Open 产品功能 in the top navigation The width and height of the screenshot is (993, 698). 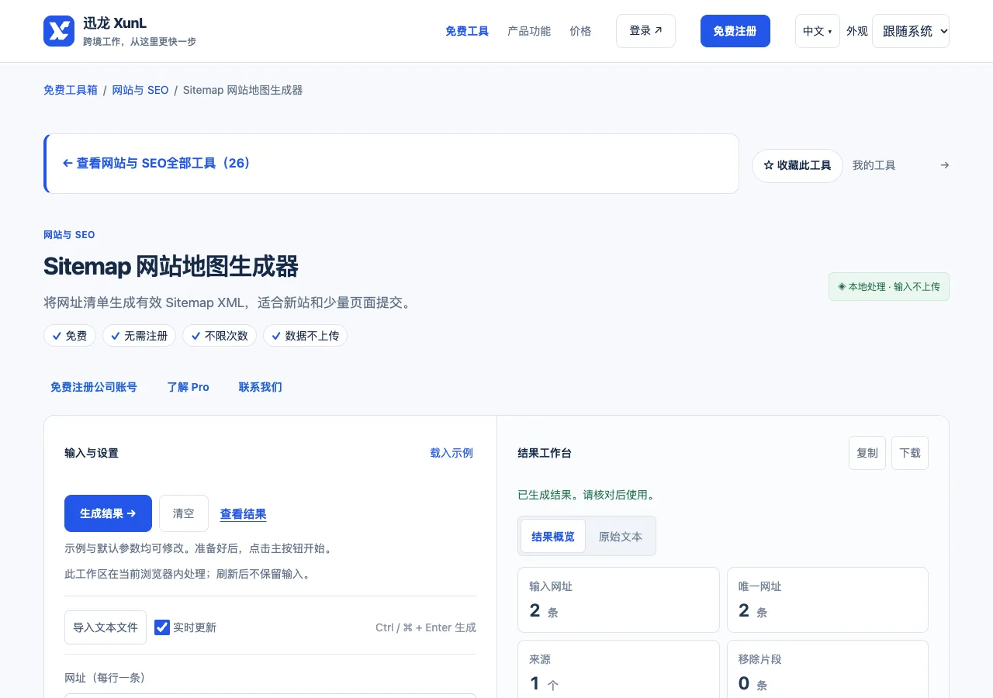tap(529, 31)
